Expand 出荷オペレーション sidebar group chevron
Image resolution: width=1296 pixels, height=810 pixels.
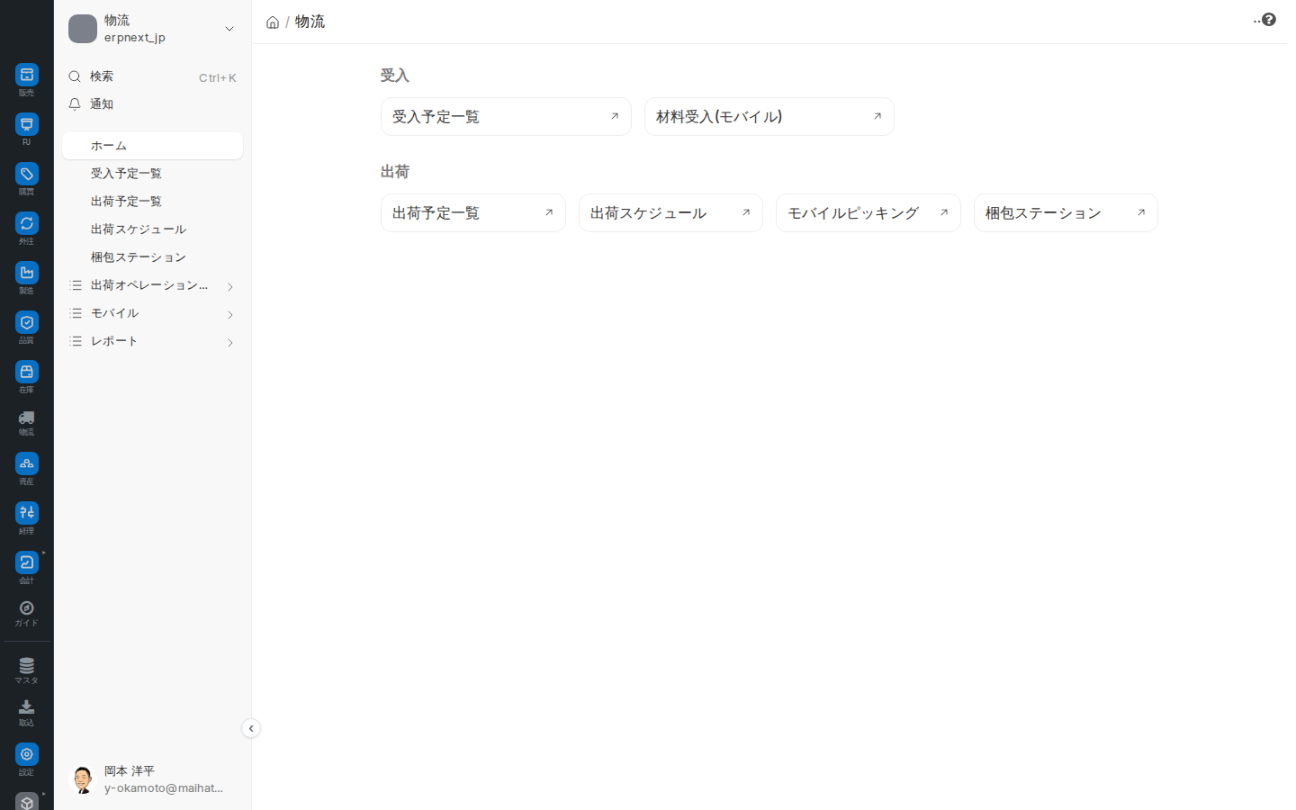(230, 287)
